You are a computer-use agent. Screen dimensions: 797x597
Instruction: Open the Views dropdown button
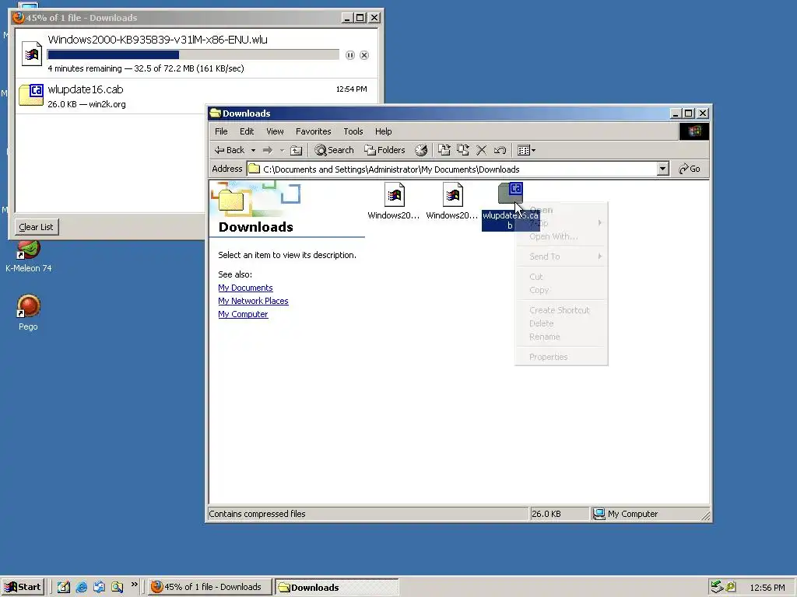pyautogui.click(x=526, y=150)
